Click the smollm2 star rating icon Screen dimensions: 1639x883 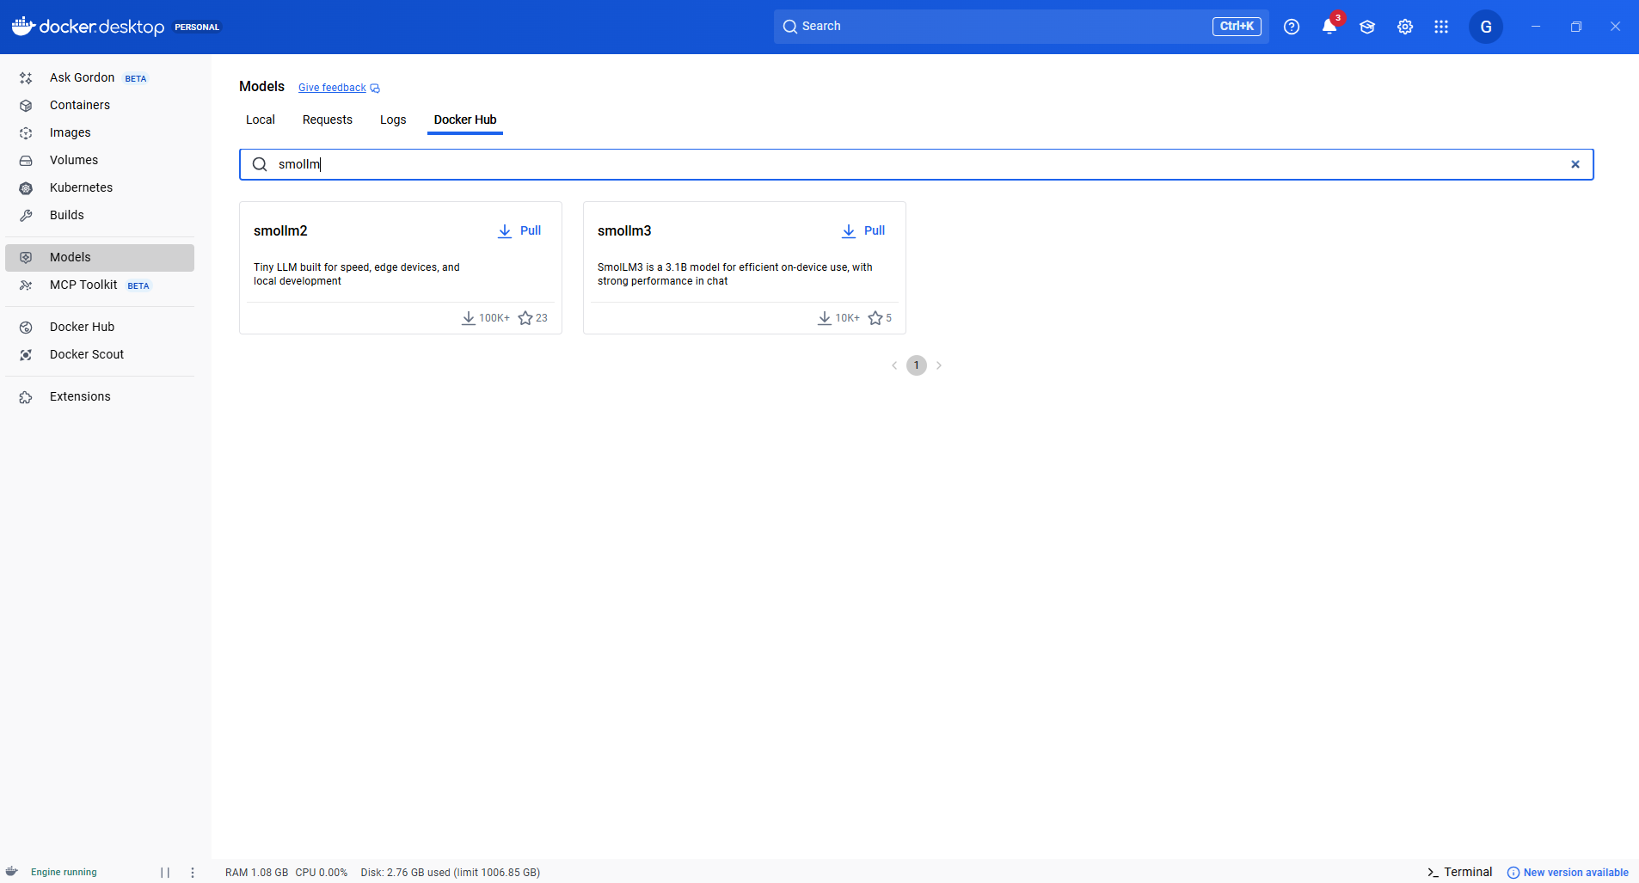[x=525, y=318]
